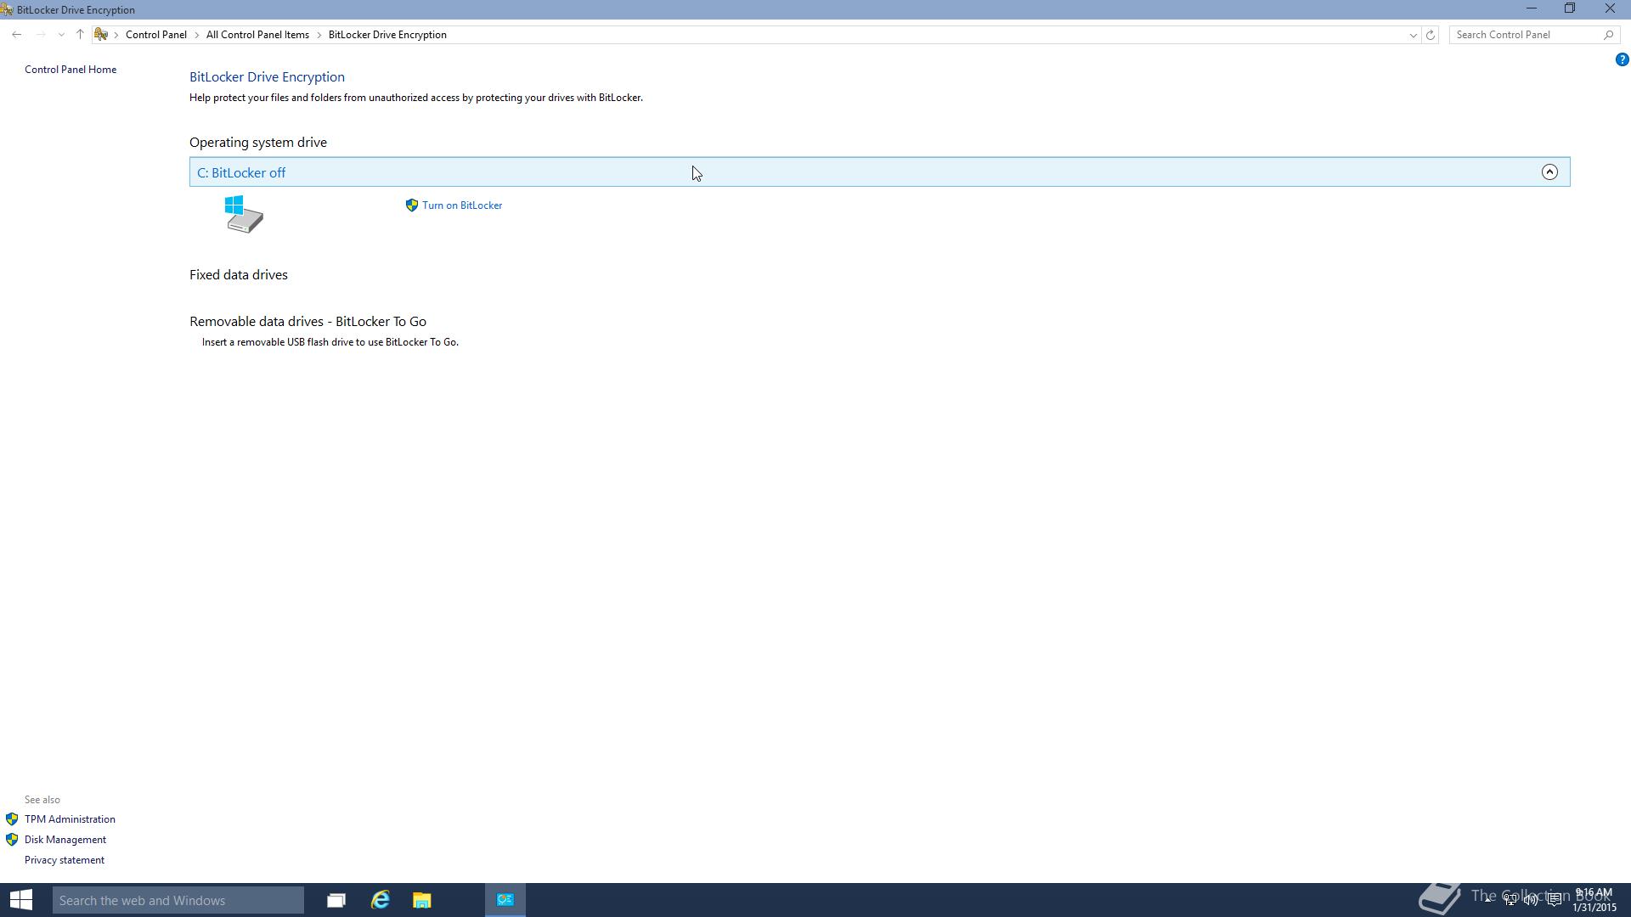Open Task View on the taskbar
The image size is (1631, 917).
(x=336, y=900)
